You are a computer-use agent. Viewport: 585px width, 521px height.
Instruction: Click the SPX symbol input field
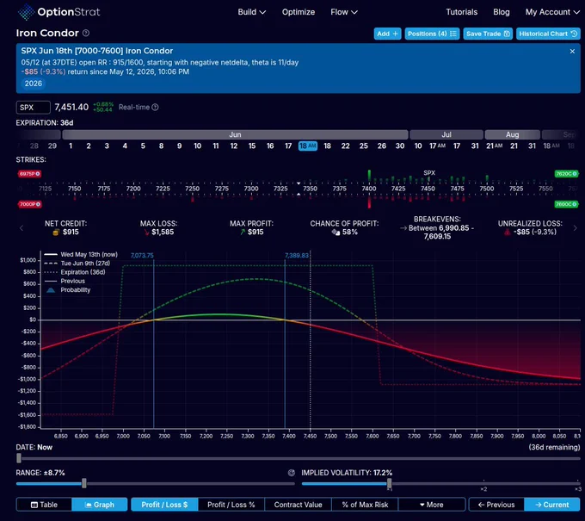[34, 108]
